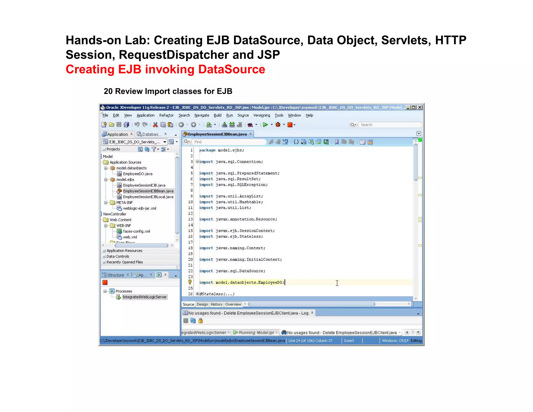Click the Paste clipboard icon
This screenshot has height=412, width=533.
[x=170, y=125]
